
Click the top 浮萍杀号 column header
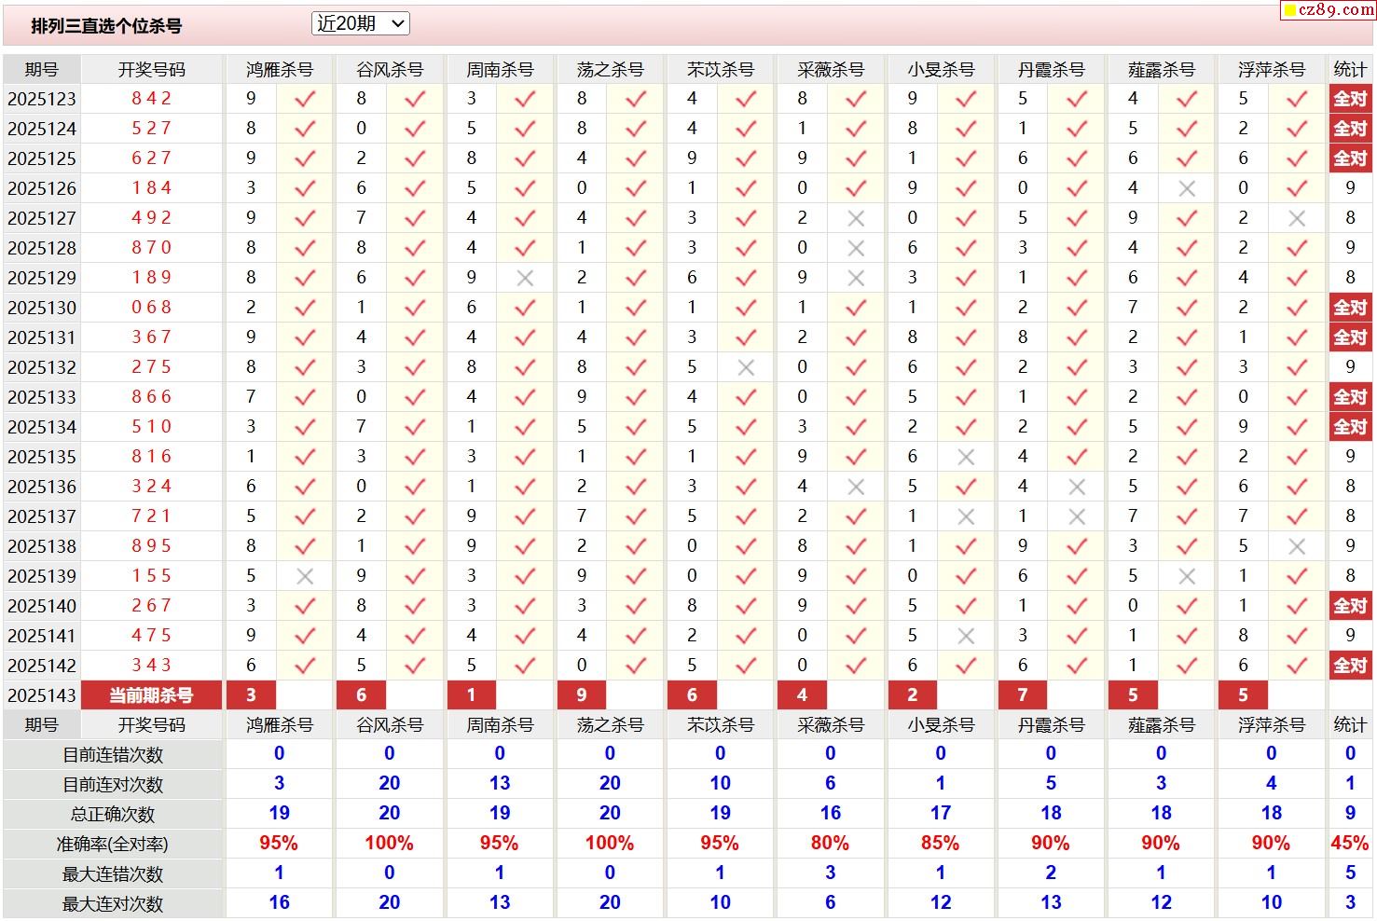coord(1272,70)
